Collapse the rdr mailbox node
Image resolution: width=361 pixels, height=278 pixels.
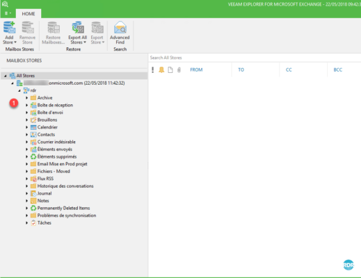pyautogui.click(x=19, y=90)
